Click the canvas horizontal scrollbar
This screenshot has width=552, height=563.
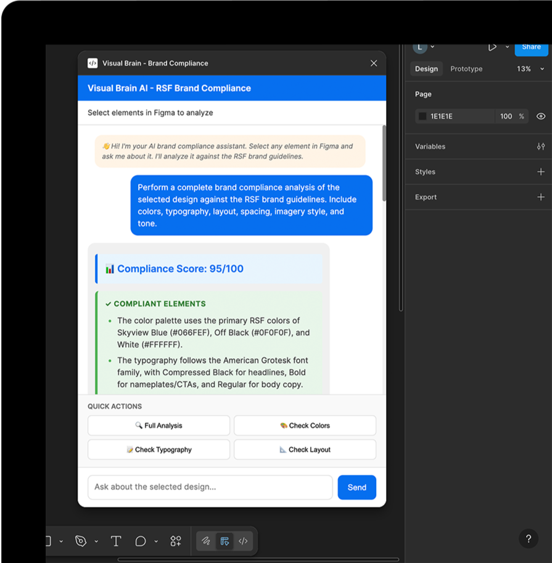(x=258, y=559)
